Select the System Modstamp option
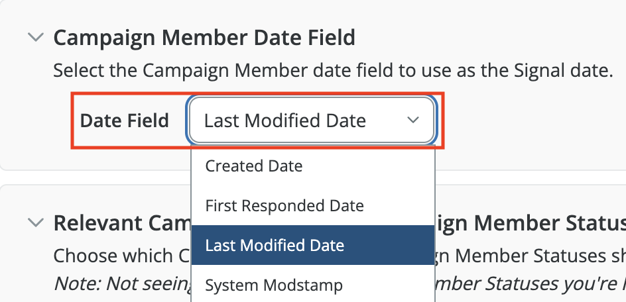Screen dimensions: 626x302 tap(274, 285)
